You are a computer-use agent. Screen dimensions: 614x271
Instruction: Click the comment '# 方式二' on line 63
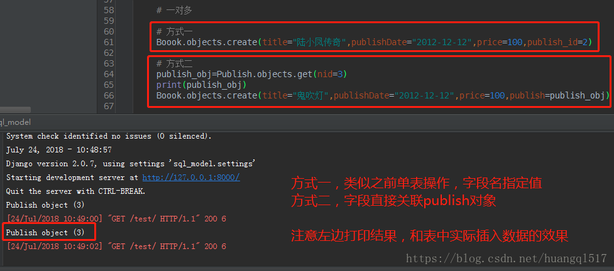(x=174, y=64)
